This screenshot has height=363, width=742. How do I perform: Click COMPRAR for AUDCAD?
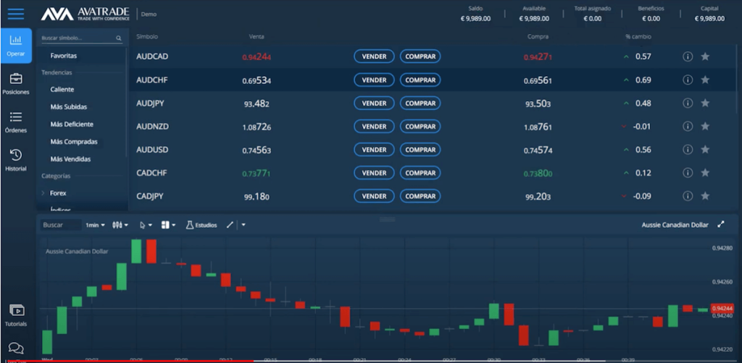click(420, 56)
